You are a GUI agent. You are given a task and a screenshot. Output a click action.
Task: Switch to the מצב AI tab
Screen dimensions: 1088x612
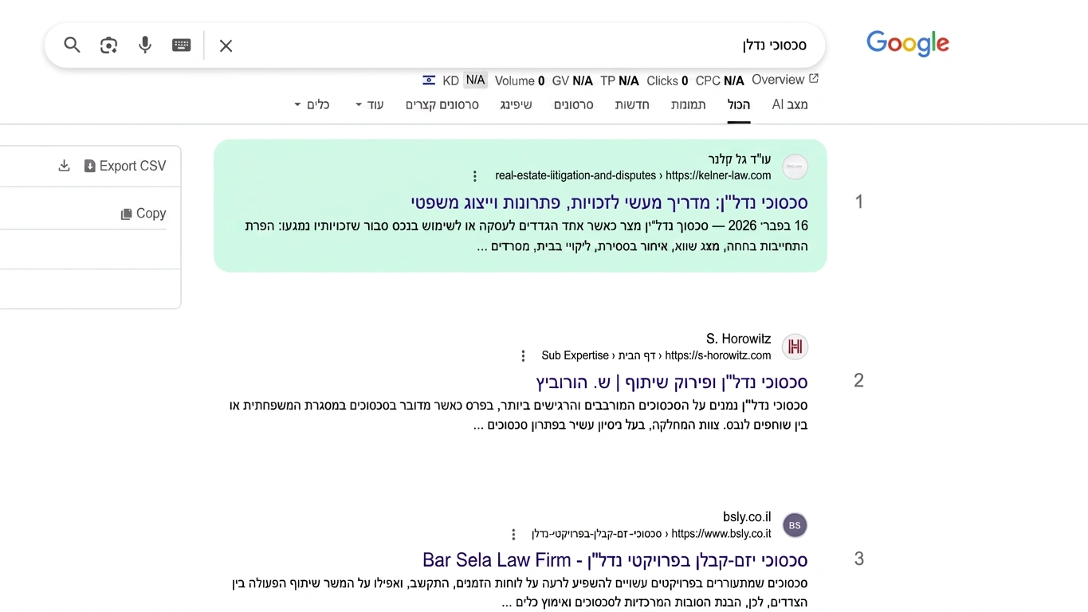click(790, 104)
